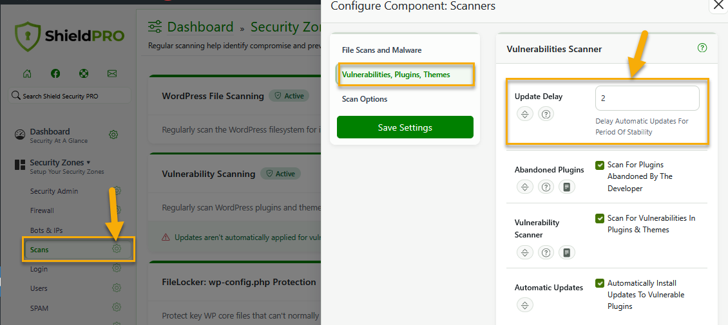Viewport: 728px width, 325px height.
Task: Focus the Search Shield Security PRO box
Action: click(70, 96)
